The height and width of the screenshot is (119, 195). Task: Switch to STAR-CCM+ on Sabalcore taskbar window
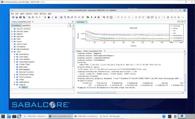point(86,116)
